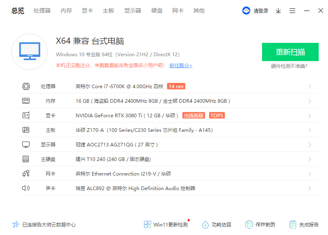
Task: Switch to the 显卡 tab
Action: (87, 11)
